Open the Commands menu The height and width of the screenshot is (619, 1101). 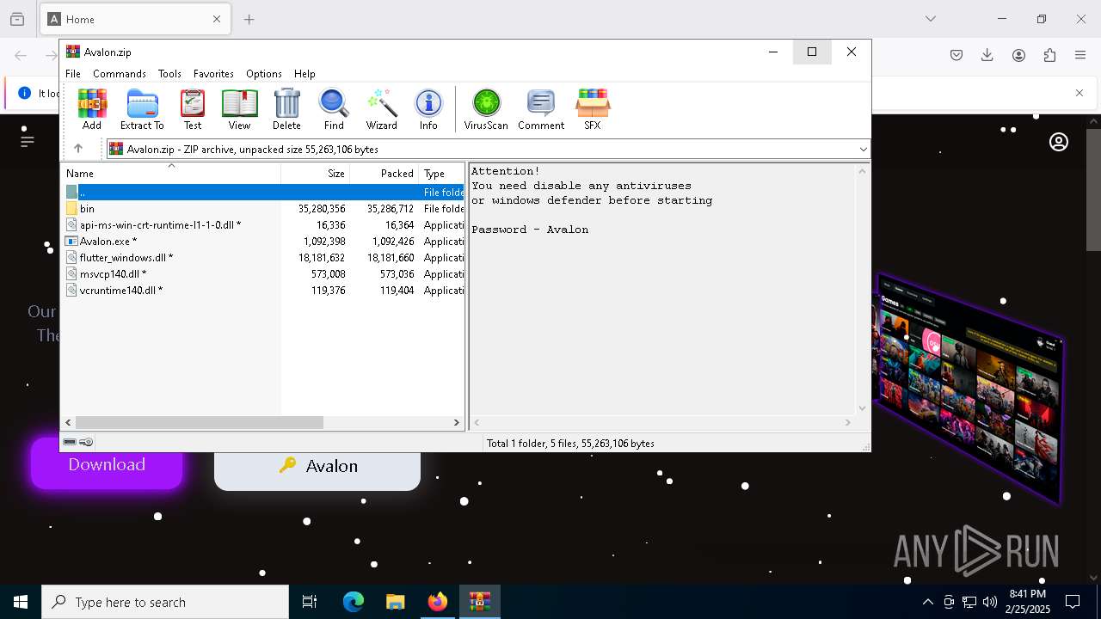[x=120, y=74]
